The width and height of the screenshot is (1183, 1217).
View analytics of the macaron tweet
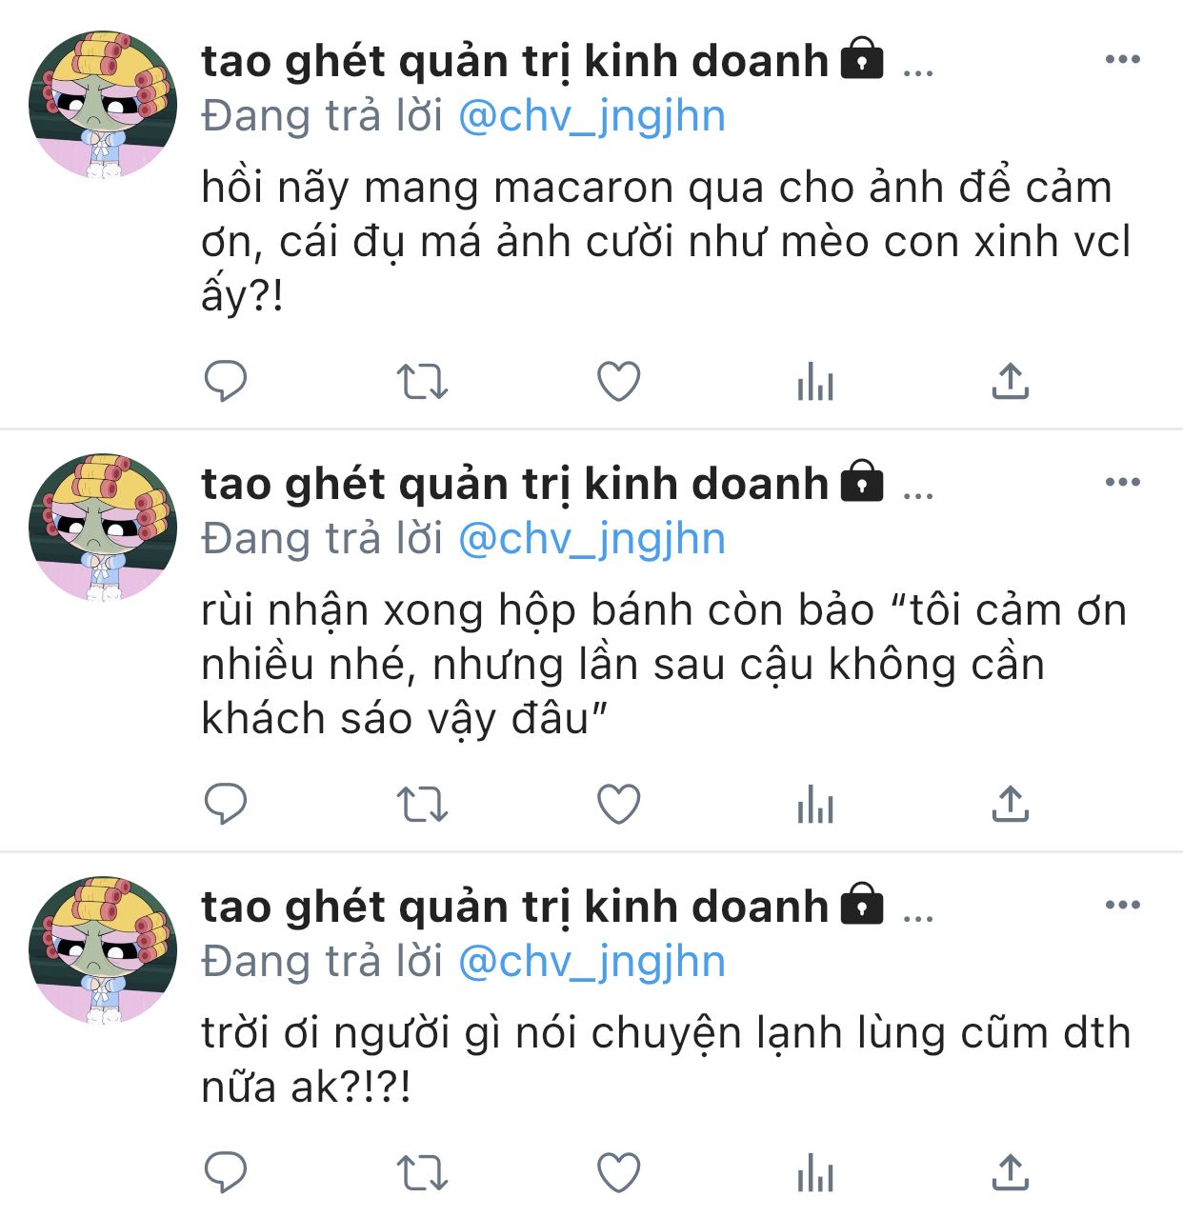(x=815, y=382)
